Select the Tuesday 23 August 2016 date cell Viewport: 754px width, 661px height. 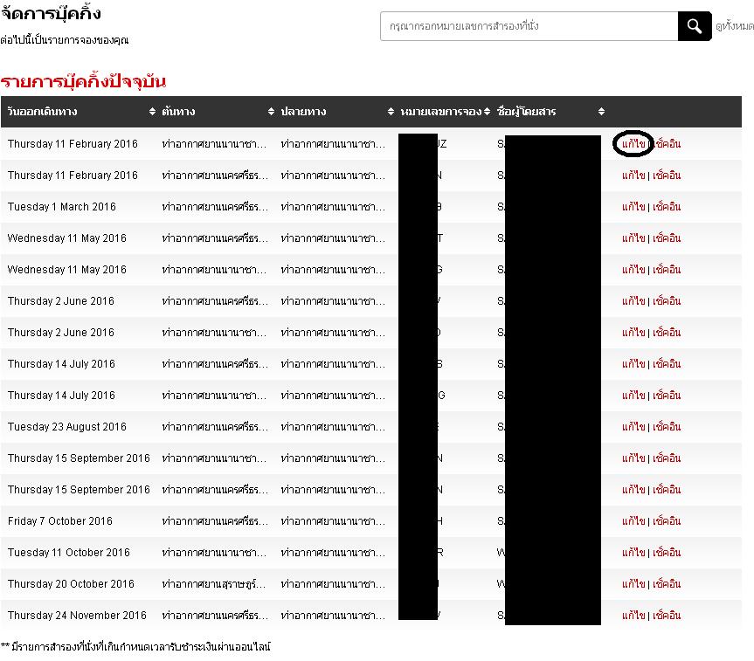coord(67,426)
